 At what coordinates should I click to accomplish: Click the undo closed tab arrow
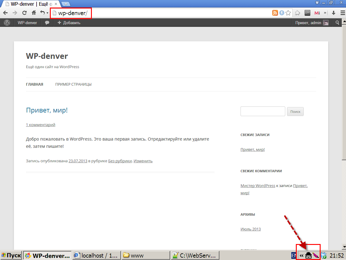(x=42, y=13)
